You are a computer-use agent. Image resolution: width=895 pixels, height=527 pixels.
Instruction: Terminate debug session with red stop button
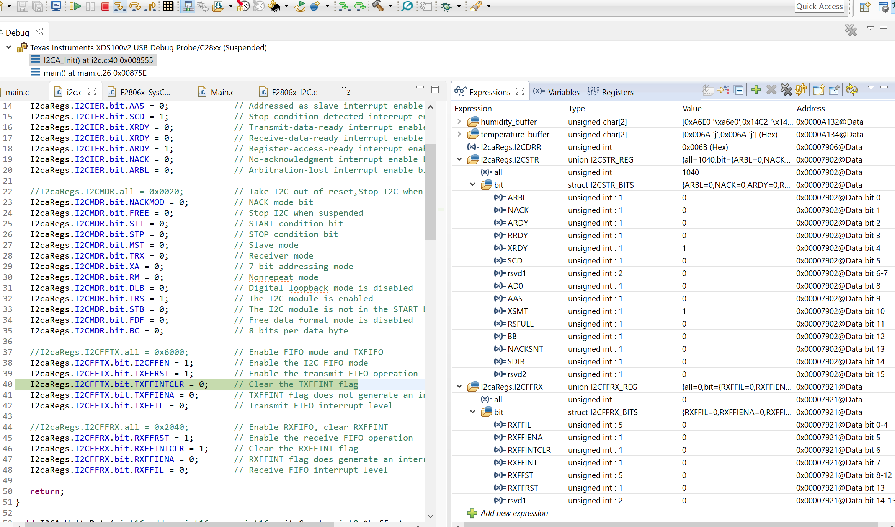pos(105,6)
